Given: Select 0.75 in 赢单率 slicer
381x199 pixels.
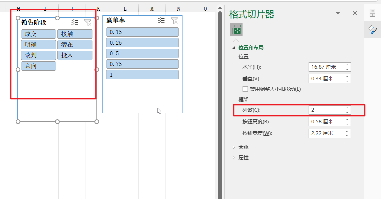Looking at the screenshot, I should click(x=142, y=64).
